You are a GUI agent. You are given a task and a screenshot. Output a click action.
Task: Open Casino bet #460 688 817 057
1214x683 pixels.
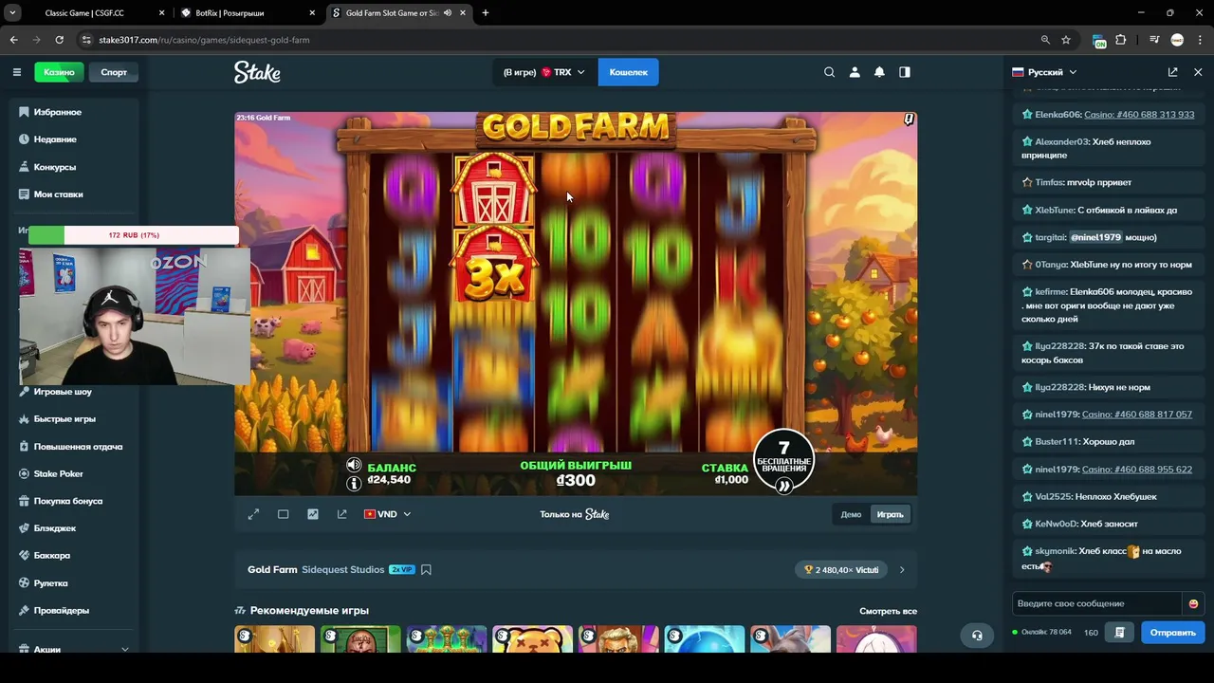(x=1137, y=415)
